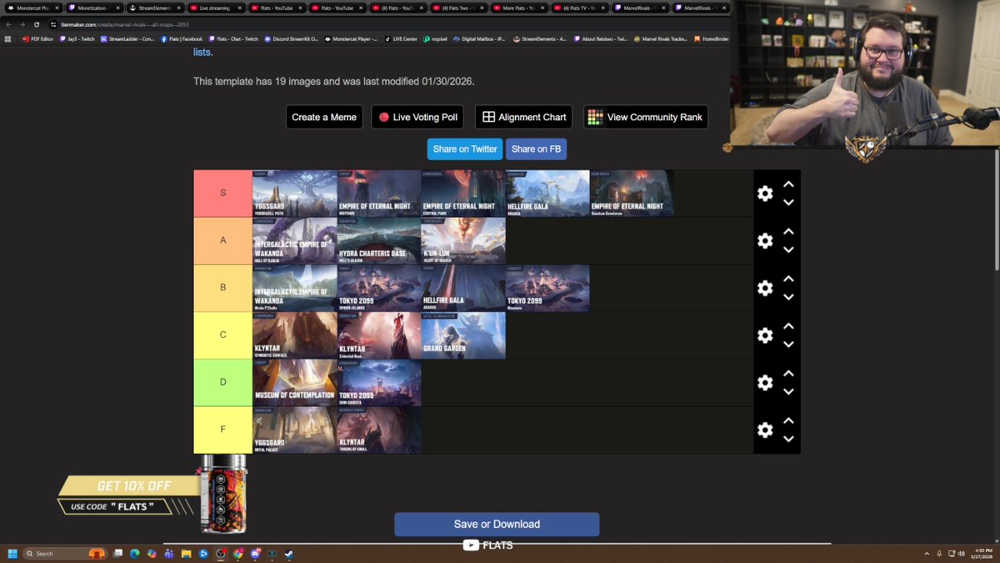The image size is (1000, 563).
Task: Open the Alignment Chart
Action: 523,117
